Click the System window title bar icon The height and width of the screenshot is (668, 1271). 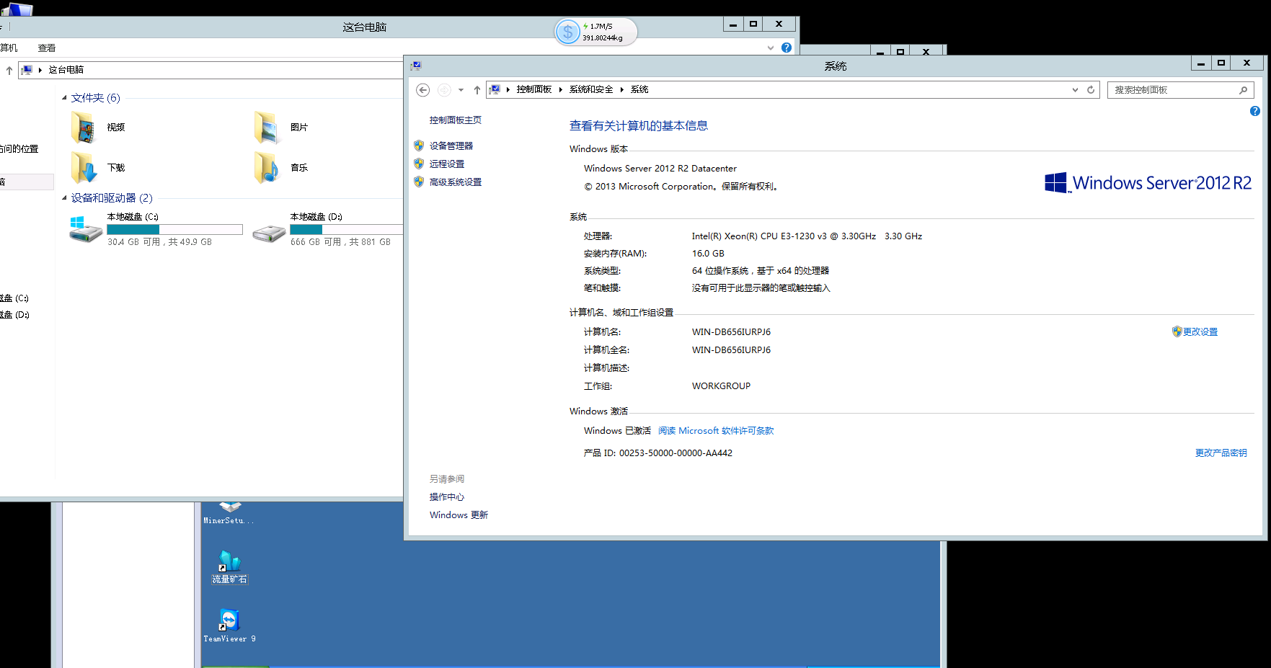coord(416,66)
